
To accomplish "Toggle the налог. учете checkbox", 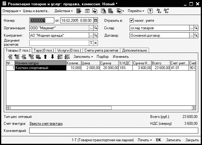I will click(132, 21).
